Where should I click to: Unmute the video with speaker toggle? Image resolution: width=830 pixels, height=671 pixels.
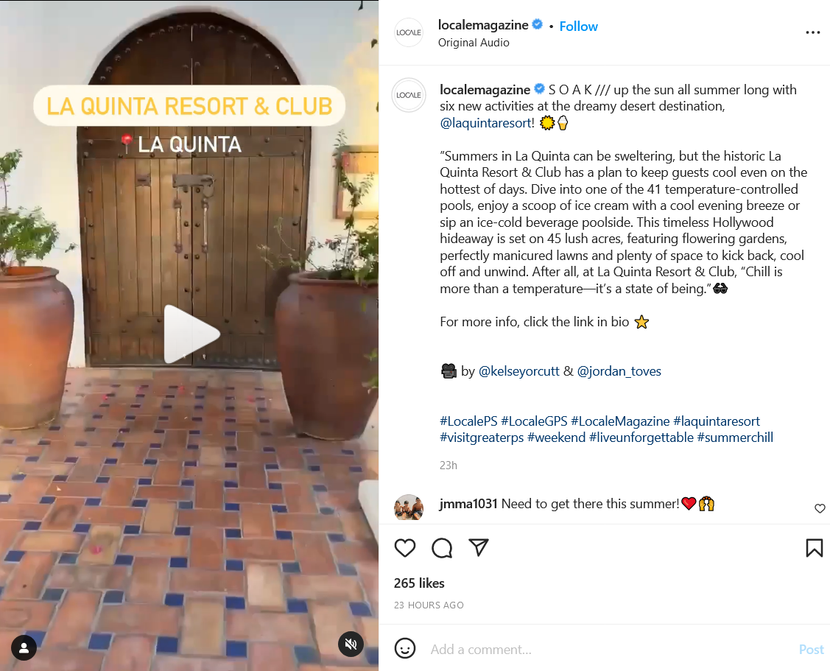[351, 644]
